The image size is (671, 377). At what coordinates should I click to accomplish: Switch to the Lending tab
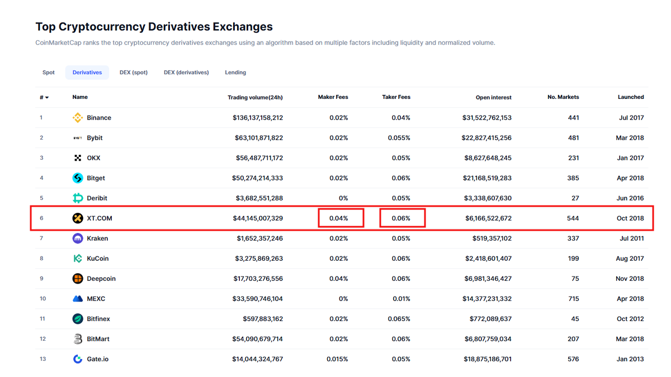[x=235, y=73]
